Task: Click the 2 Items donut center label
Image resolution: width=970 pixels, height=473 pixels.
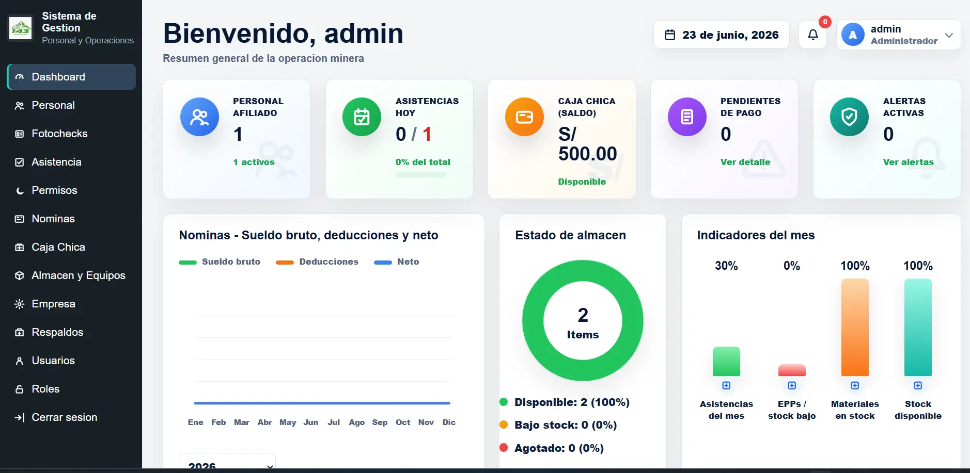Action: pos(583,323)
